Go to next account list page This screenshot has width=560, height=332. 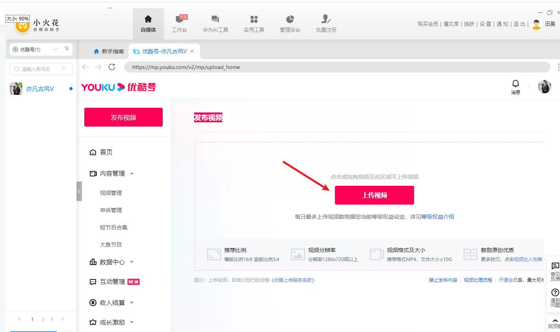63,319
